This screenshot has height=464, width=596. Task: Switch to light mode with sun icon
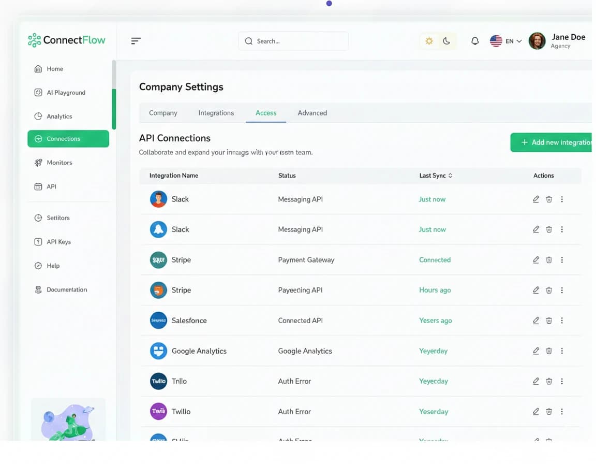click(x=429, y=41)
